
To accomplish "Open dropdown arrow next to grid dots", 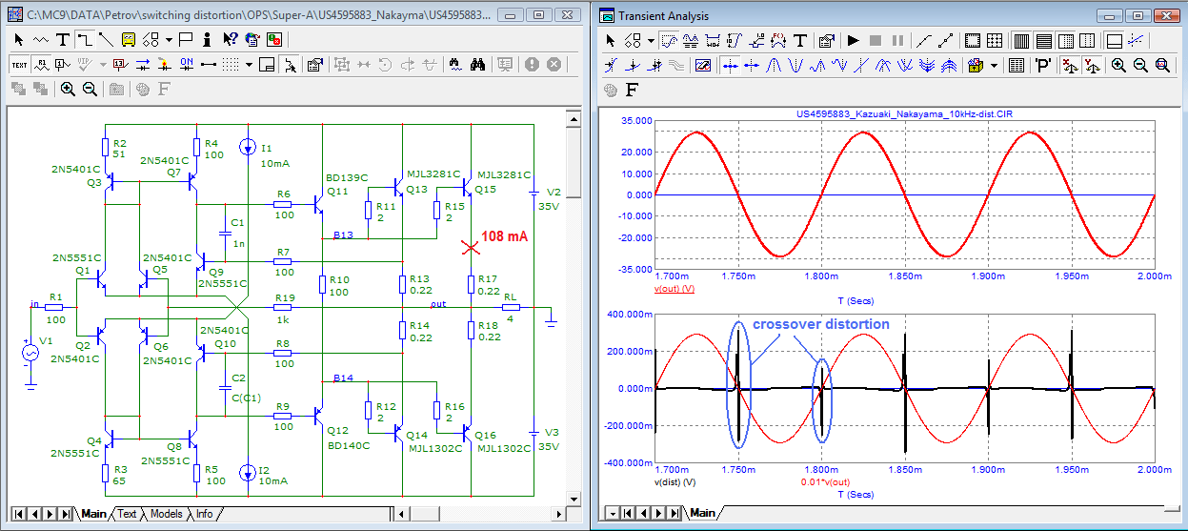I will (249, 64).
